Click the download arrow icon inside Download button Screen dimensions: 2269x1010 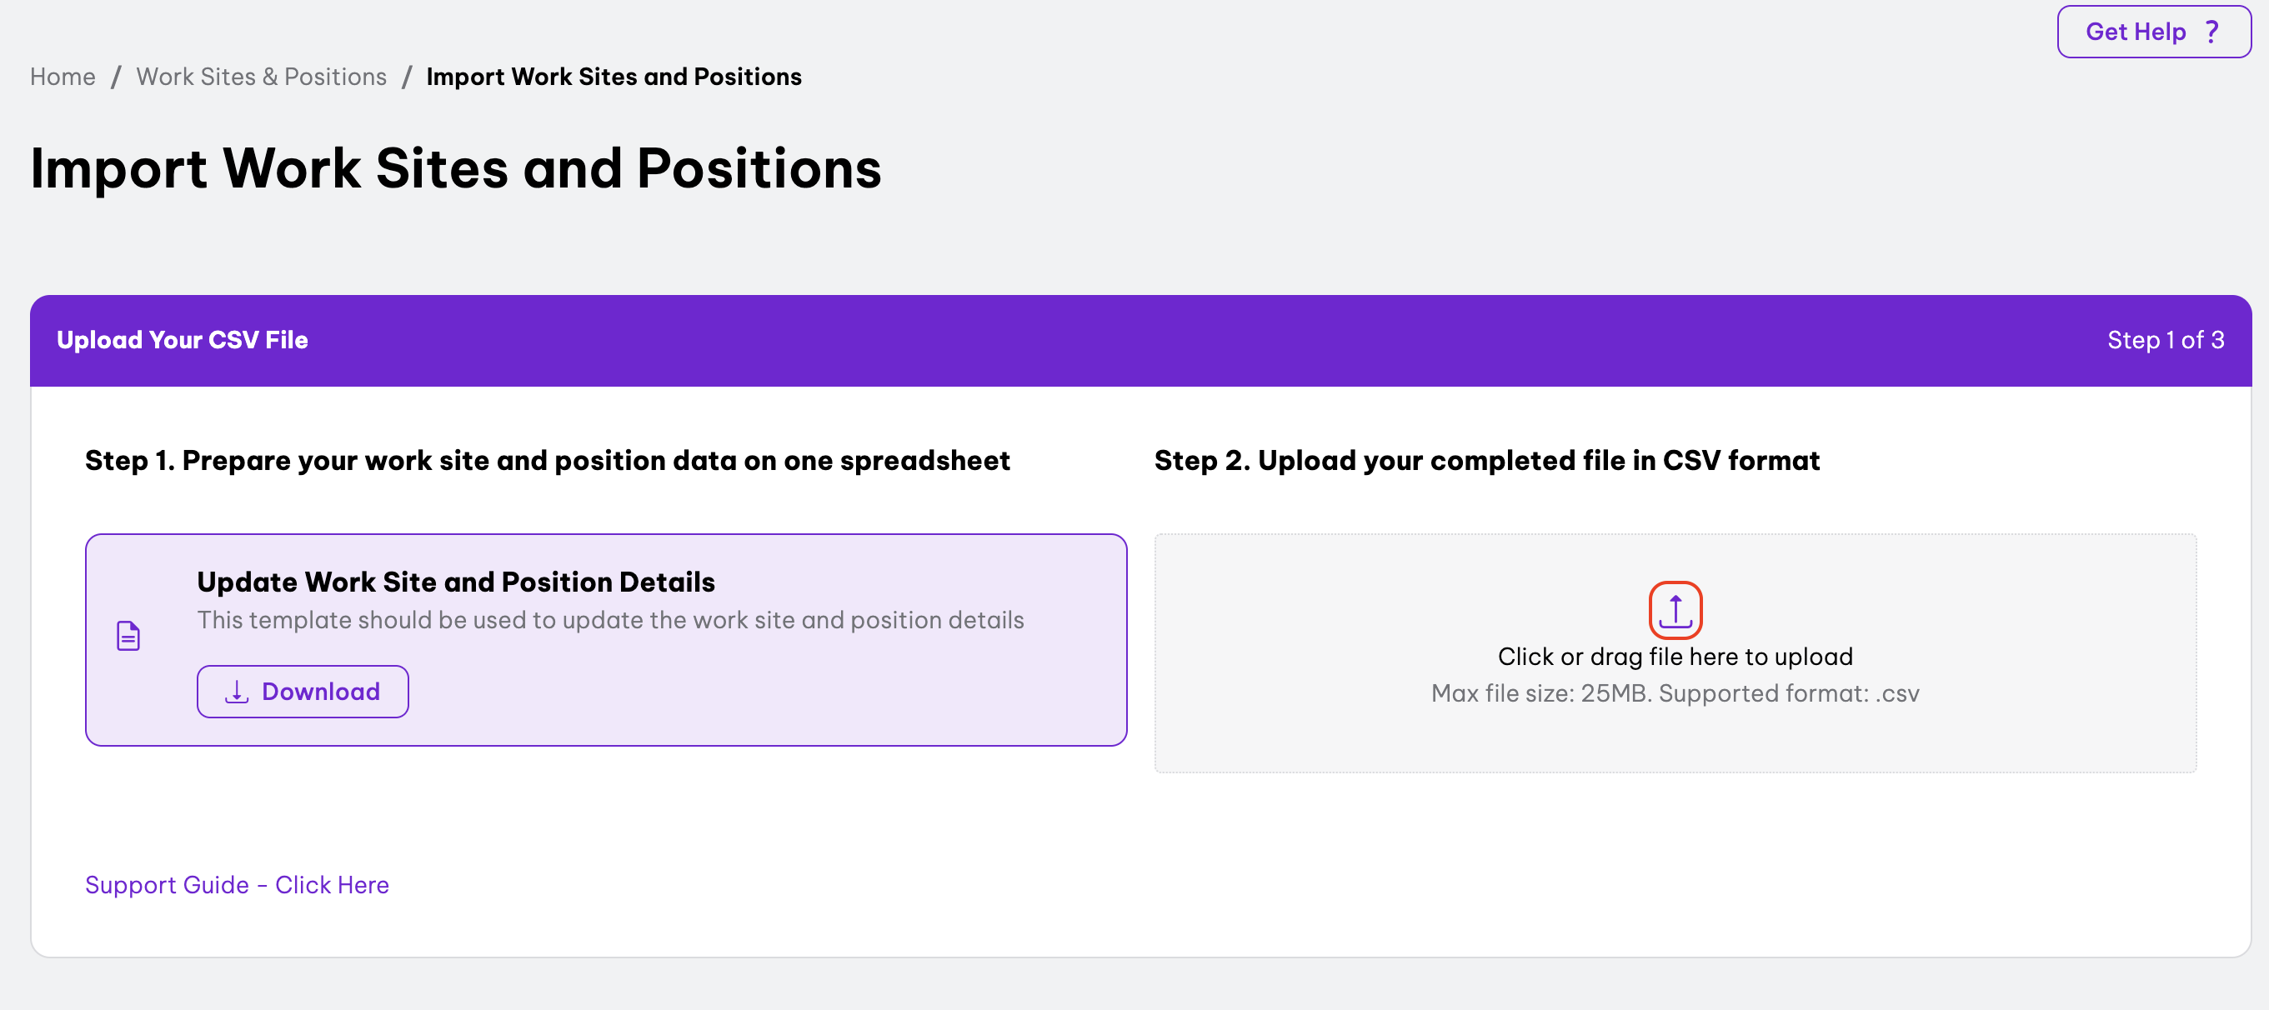coord(236,691)
